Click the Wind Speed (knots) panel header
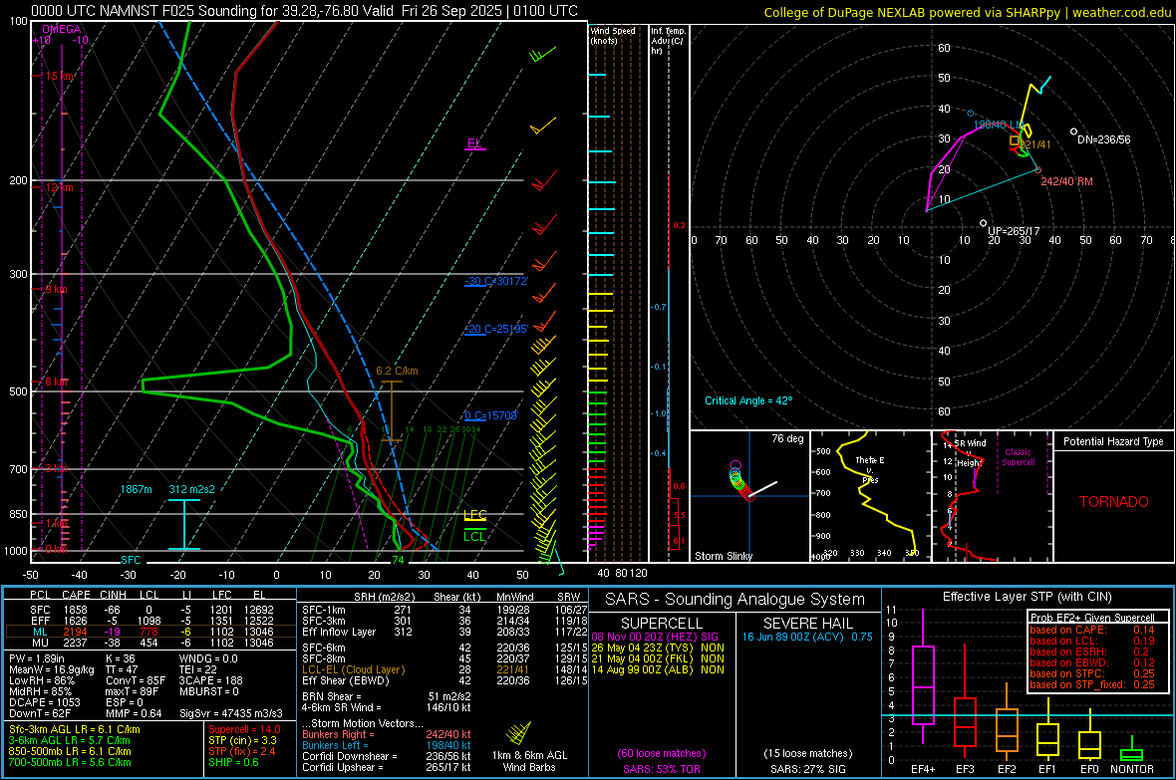Viewport: 1176px width, 780px height. coord(613,35)
